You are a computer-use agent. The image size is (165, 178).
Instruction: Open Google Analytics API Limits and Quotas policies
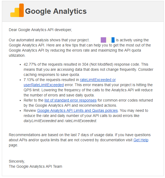[78, 110]
